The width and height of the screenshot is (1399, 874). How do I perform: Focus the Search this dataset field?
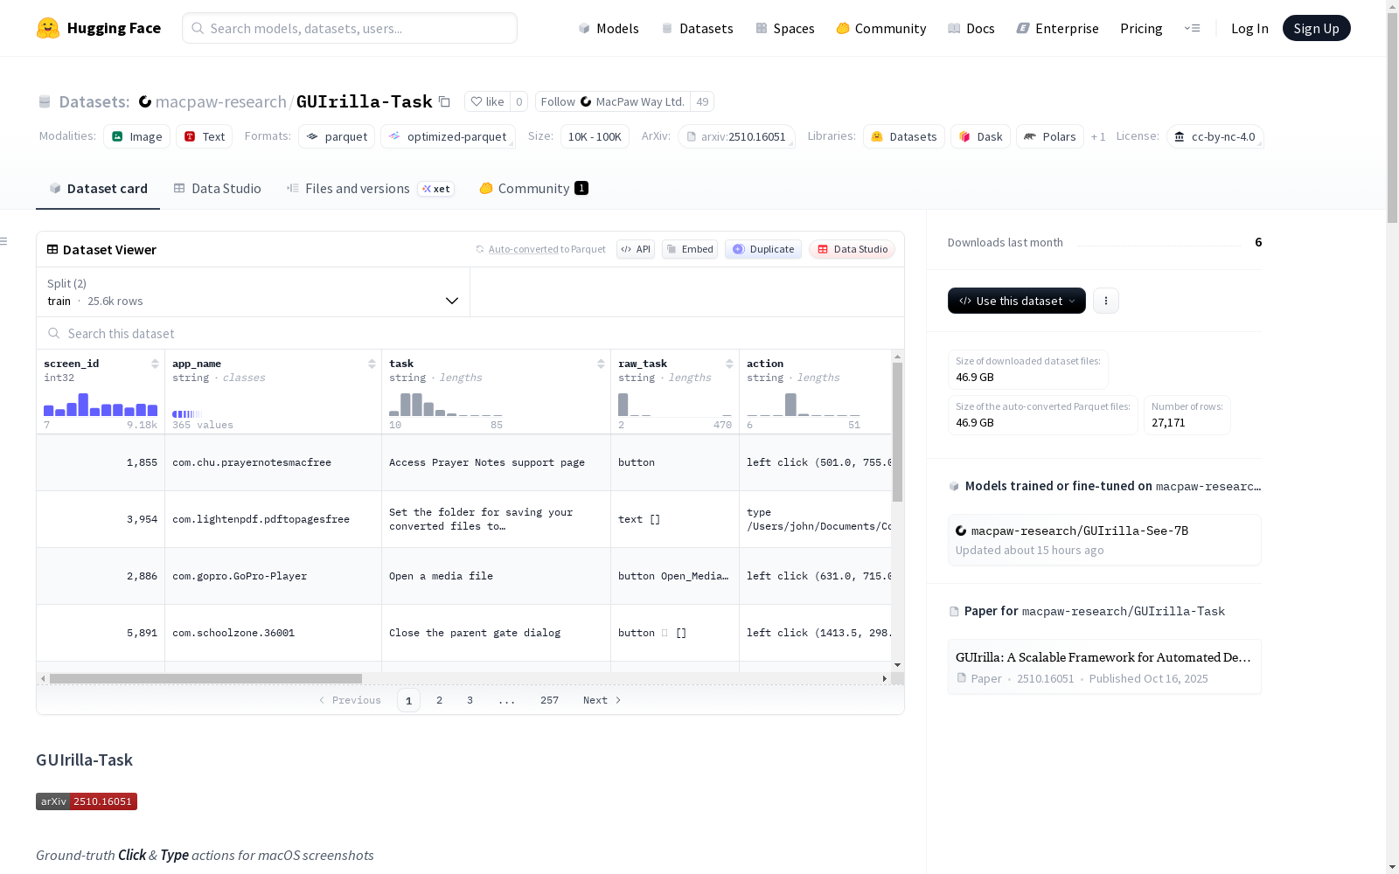click(x=470, y=333)
